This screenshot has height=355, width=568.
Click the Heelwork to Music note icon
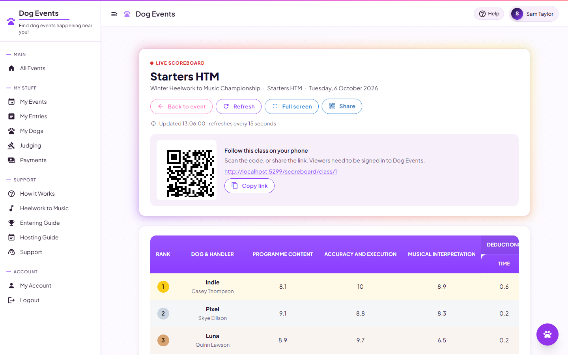pyautogui.click(x=11, y=208)
